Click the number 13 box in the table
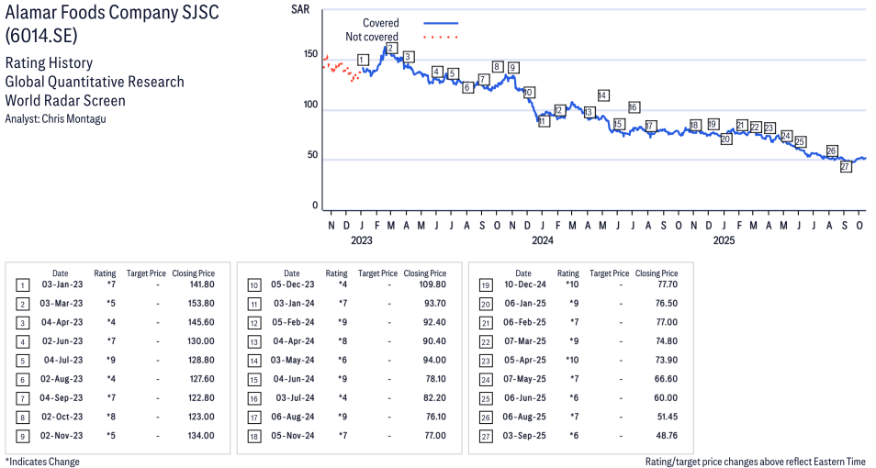 [x=253, y=341]
